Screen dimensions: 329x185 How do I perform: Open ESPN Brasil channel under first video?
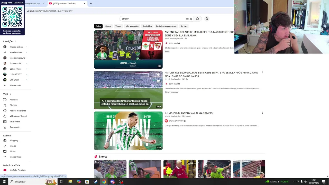click(x=173, y=43)
